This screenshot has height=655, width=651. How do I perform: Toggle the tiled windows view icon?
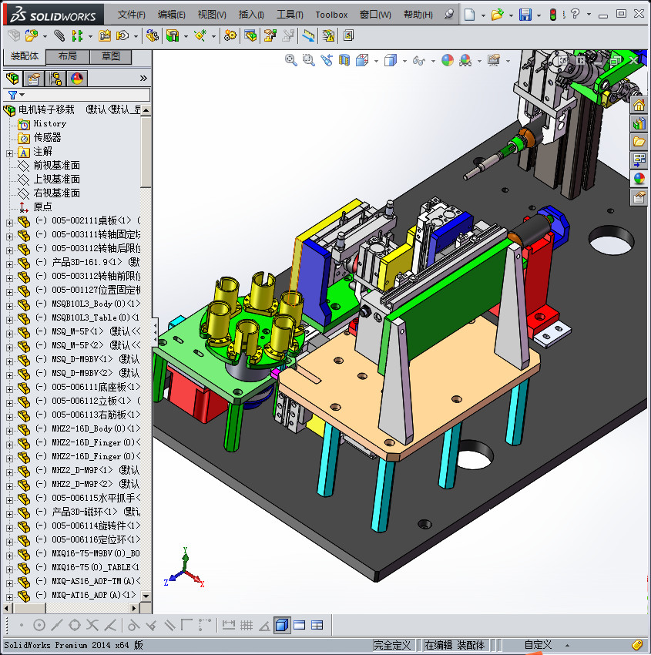coord(317,625)
